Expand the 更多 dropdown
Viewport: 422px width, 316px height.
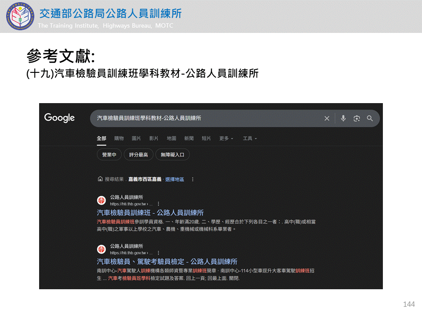[226, 139]
